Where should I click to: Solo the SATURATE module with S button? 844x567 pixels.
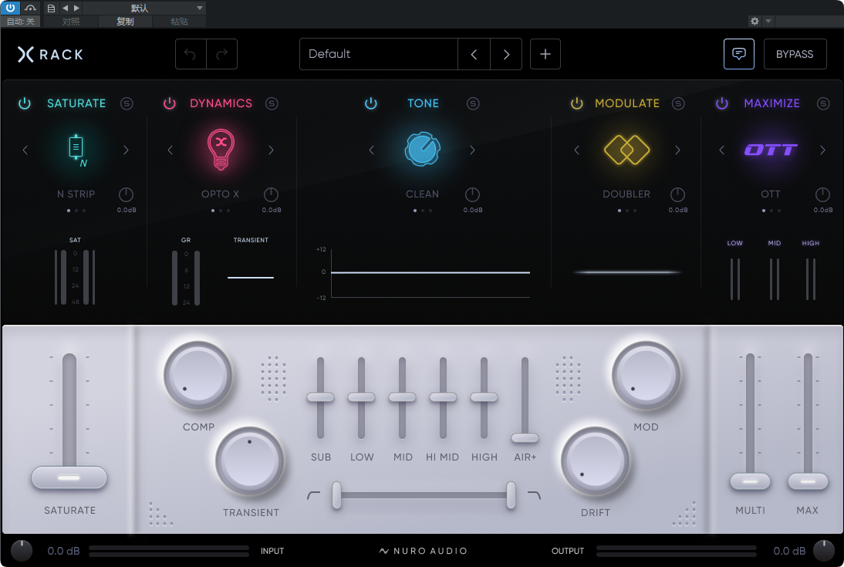tap(127, 103)
